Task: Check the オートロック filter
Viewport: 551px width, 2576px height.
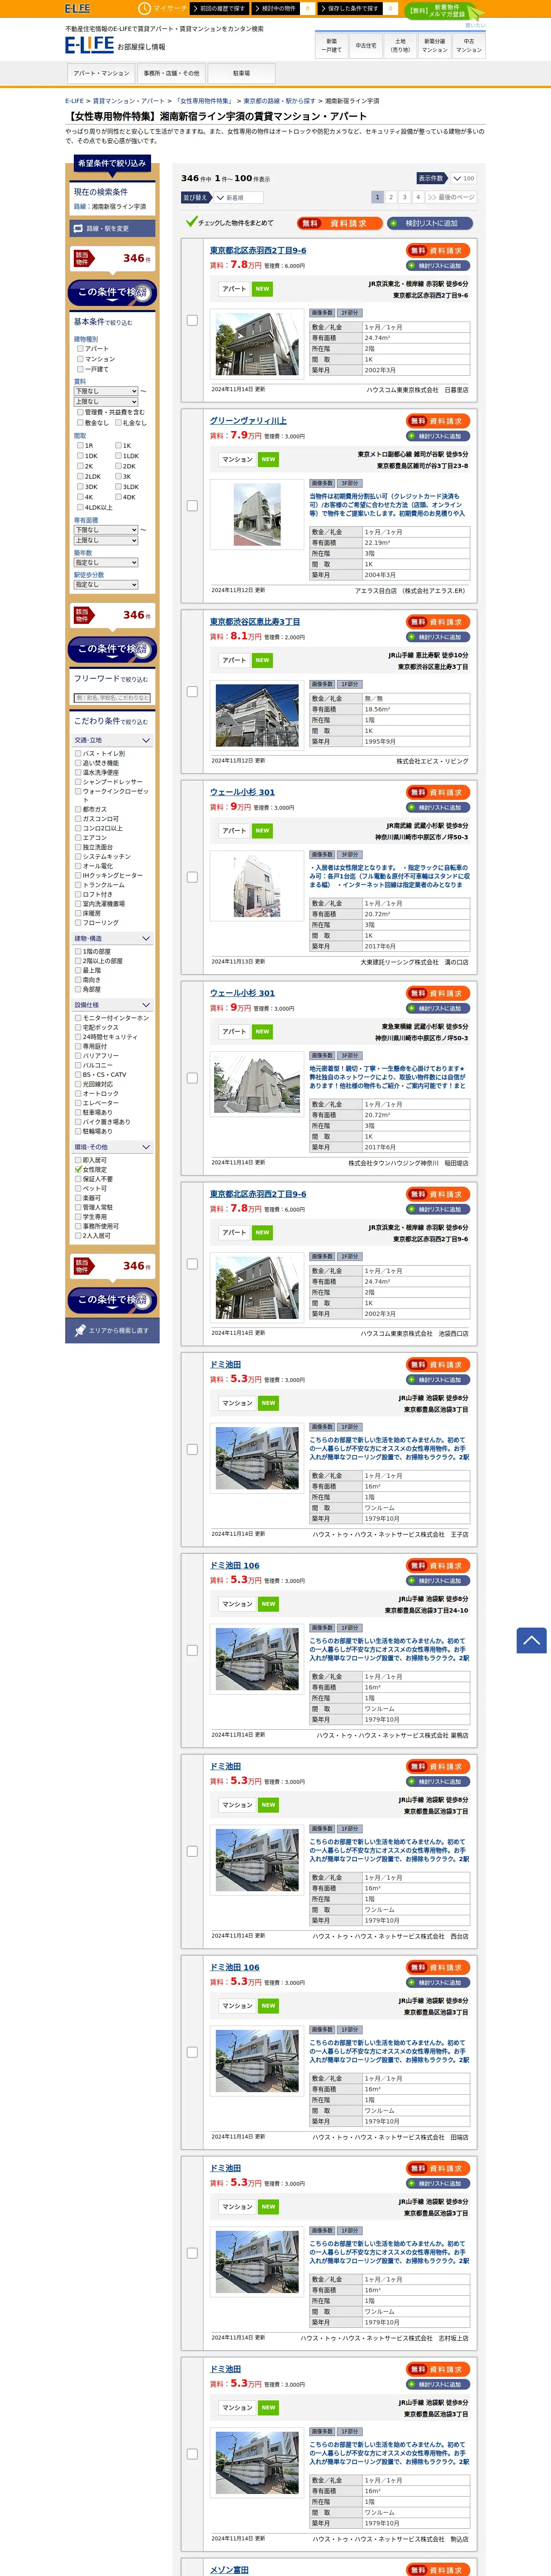Action: click(78, 1093)
